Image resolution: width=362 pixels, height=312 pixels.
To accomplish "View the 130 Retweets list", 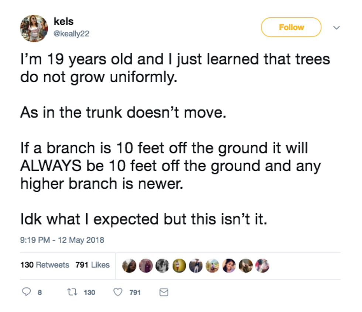I will 45,265.
